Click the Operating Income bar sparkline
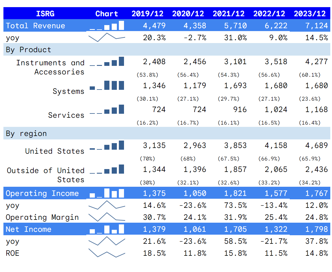Image resolution: width=332 pixels, height=272 pixels. [107, 193]
